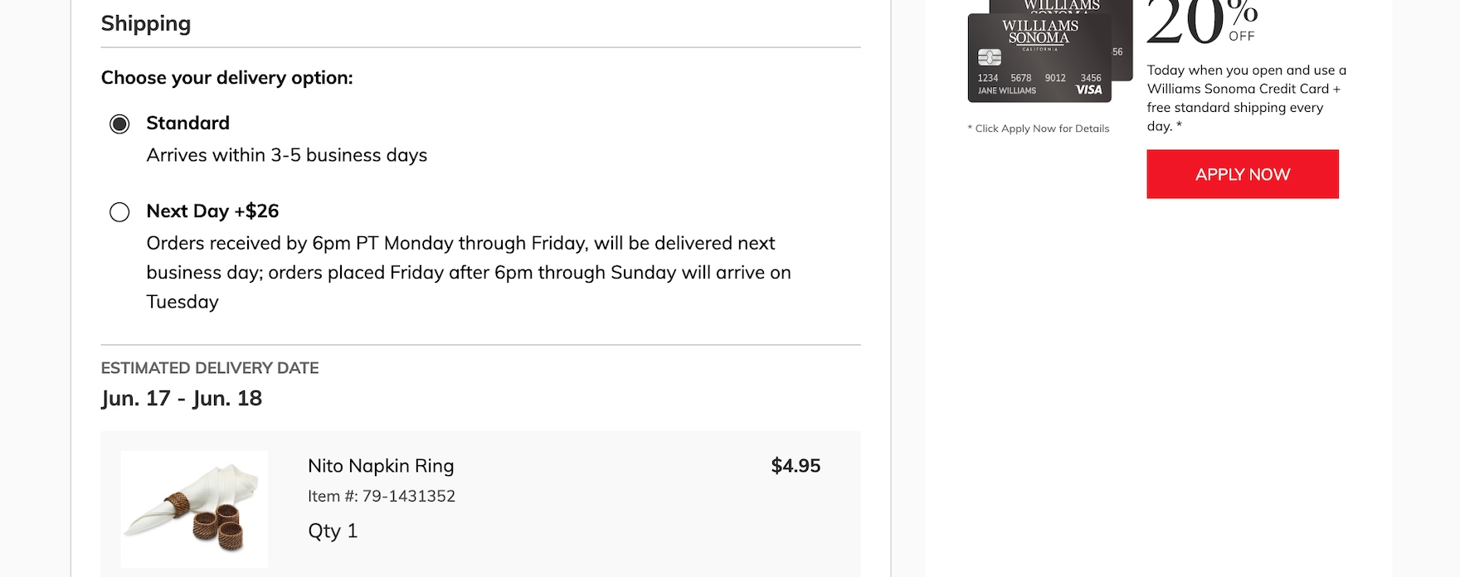This screenshot has height=577, width=1460.
Task: Click the Jun. 17 - Jun. 18 delivery date
Action: click(x=182, y=399)
